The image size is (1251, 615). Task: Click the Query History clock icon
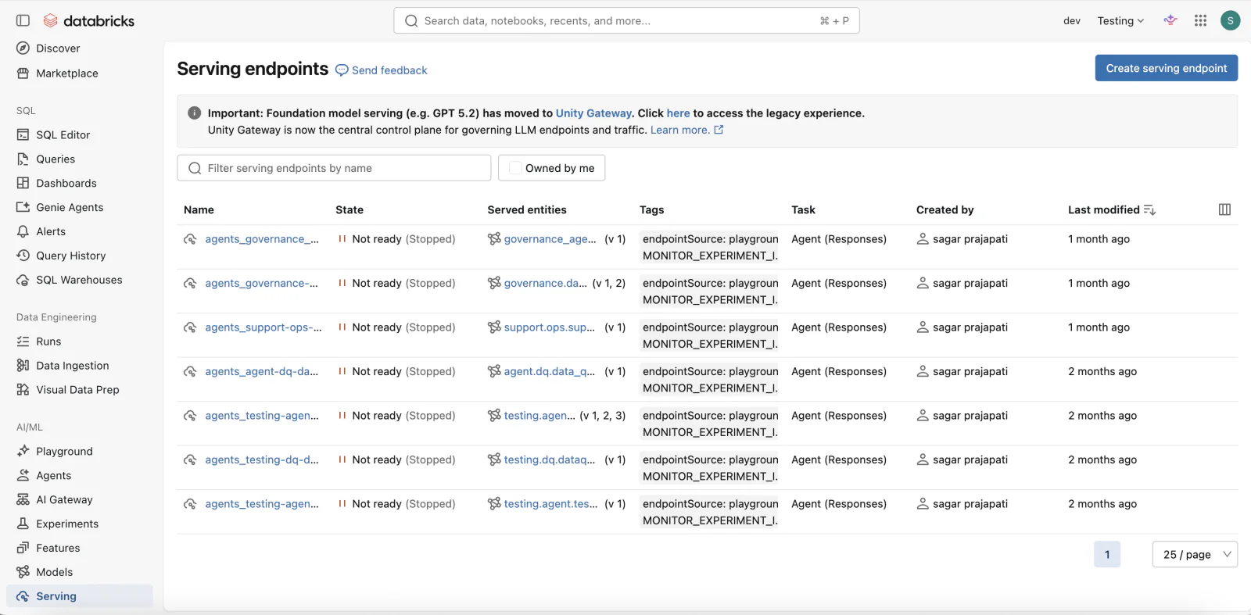pos(23,256)
